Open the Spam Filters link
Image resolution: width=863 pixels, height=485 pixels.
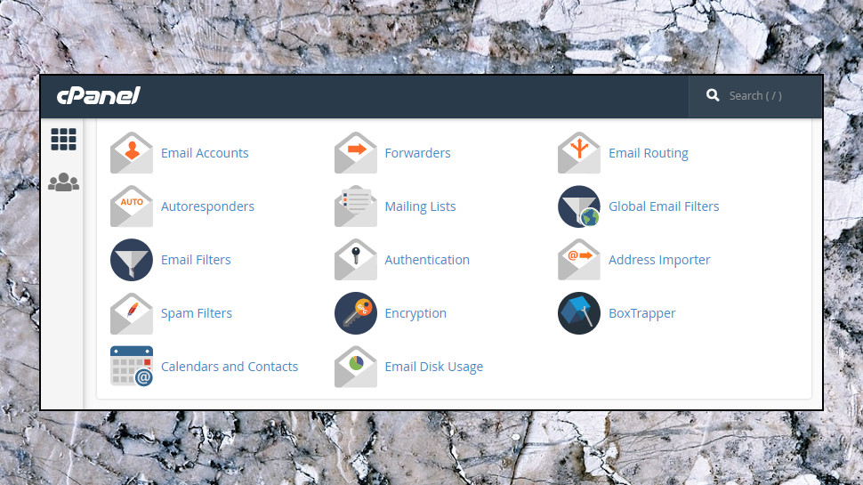click(197, 313)
